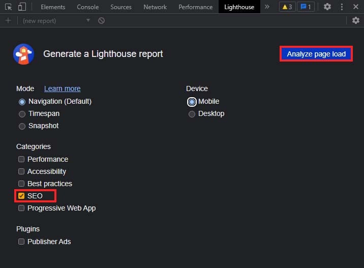Viewport: 364px width, 268px height.
Task: Click the Lighthouse logo icon
Action: pyautogui.click(x=24, y=54)
